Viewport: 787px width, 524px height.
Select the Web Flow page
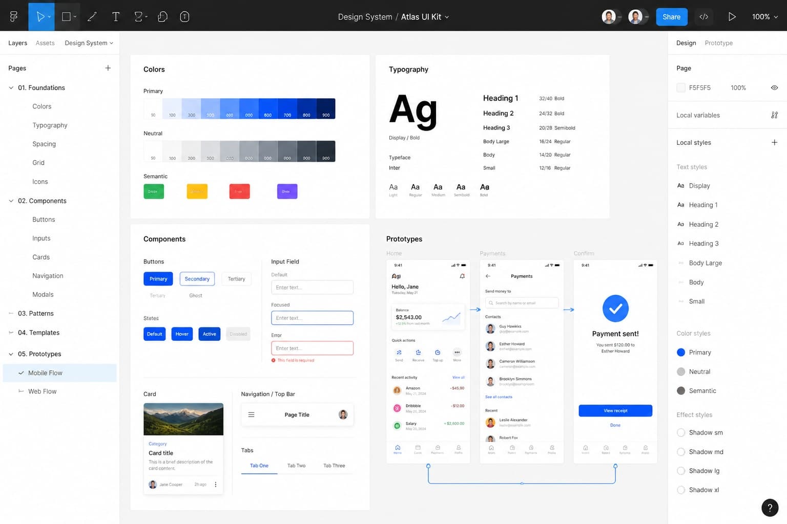[x=42, y=391]
